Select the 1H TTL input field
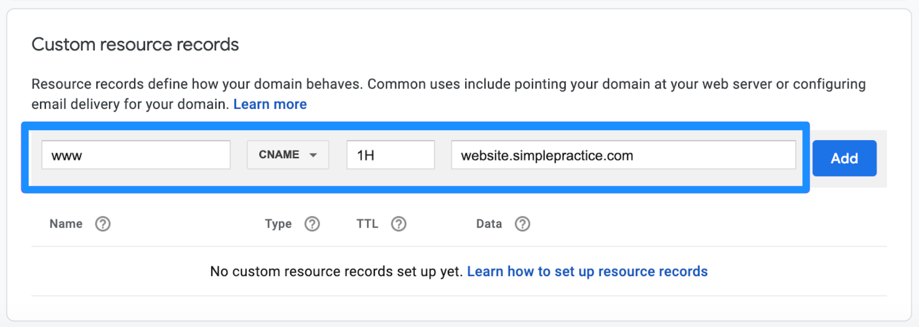Image resolution: width=919 pixels, height=327 pixels. pyautogui.click(x=390, y=155)
